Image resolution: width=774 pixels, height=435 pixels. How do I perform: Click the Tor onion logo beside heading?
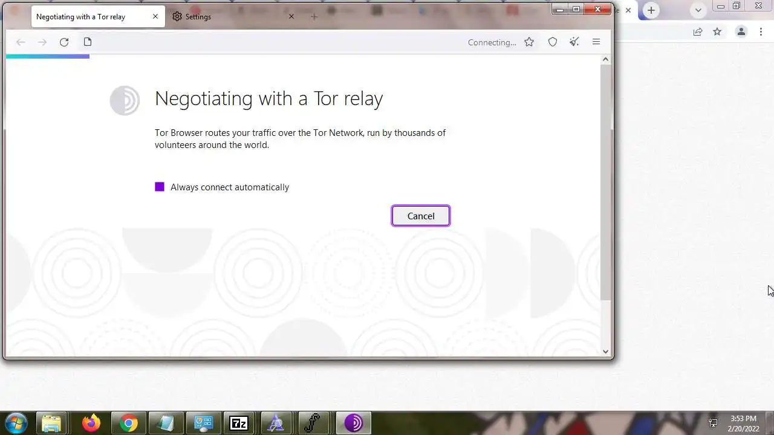click(x=125, y=100)
